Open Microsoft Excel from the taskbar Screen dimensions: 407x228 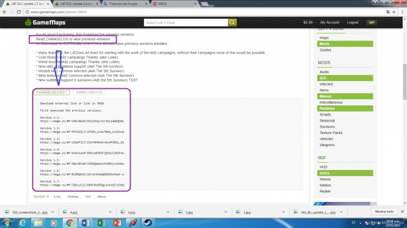[101, 223]
